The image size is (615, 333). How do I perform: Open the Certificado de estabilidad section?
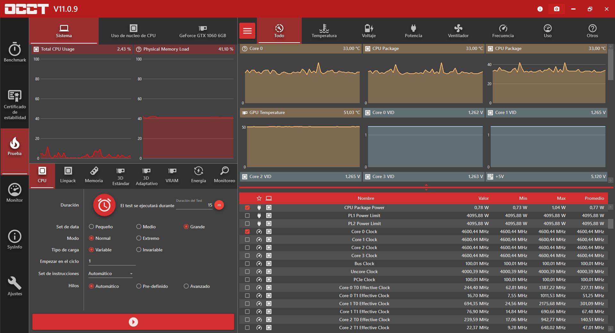point(15,105)
